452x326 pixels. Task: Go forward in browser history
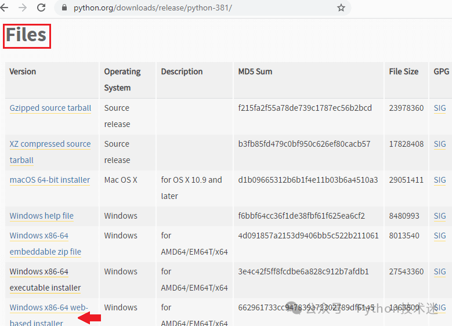tap(23, 8)
